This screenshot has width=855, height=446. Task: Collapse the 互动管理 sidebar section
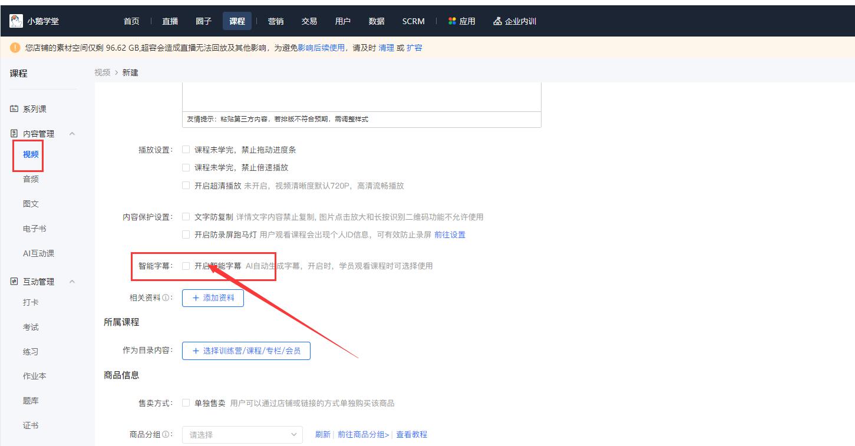point(72,282)
